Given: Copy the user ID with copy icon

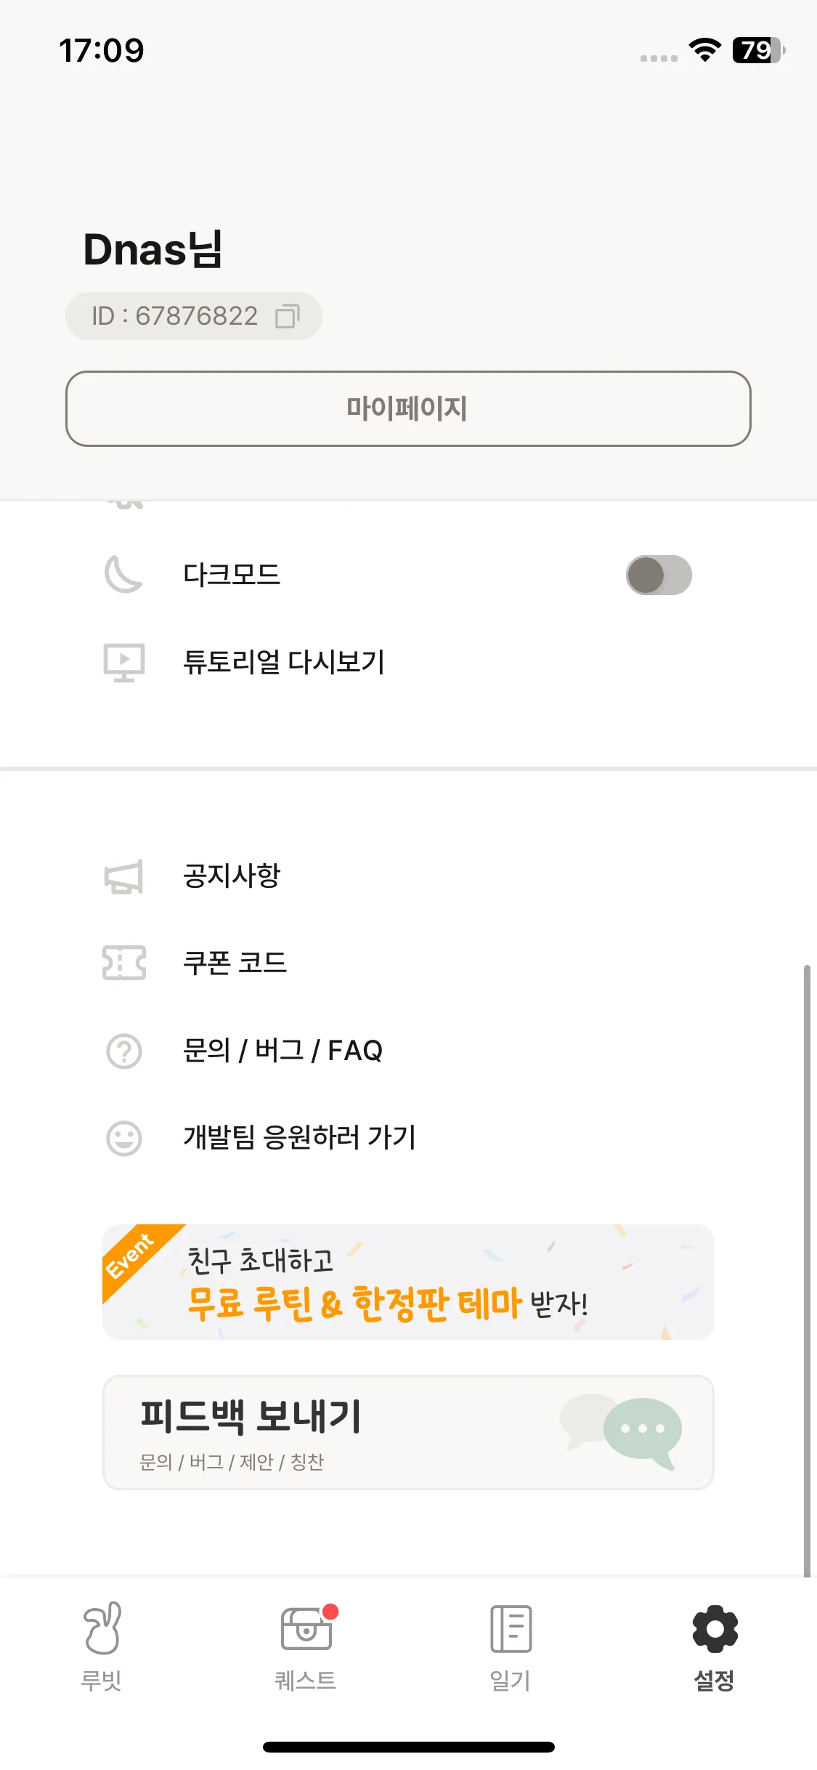Looking at the screenshot, I should 288,316.
